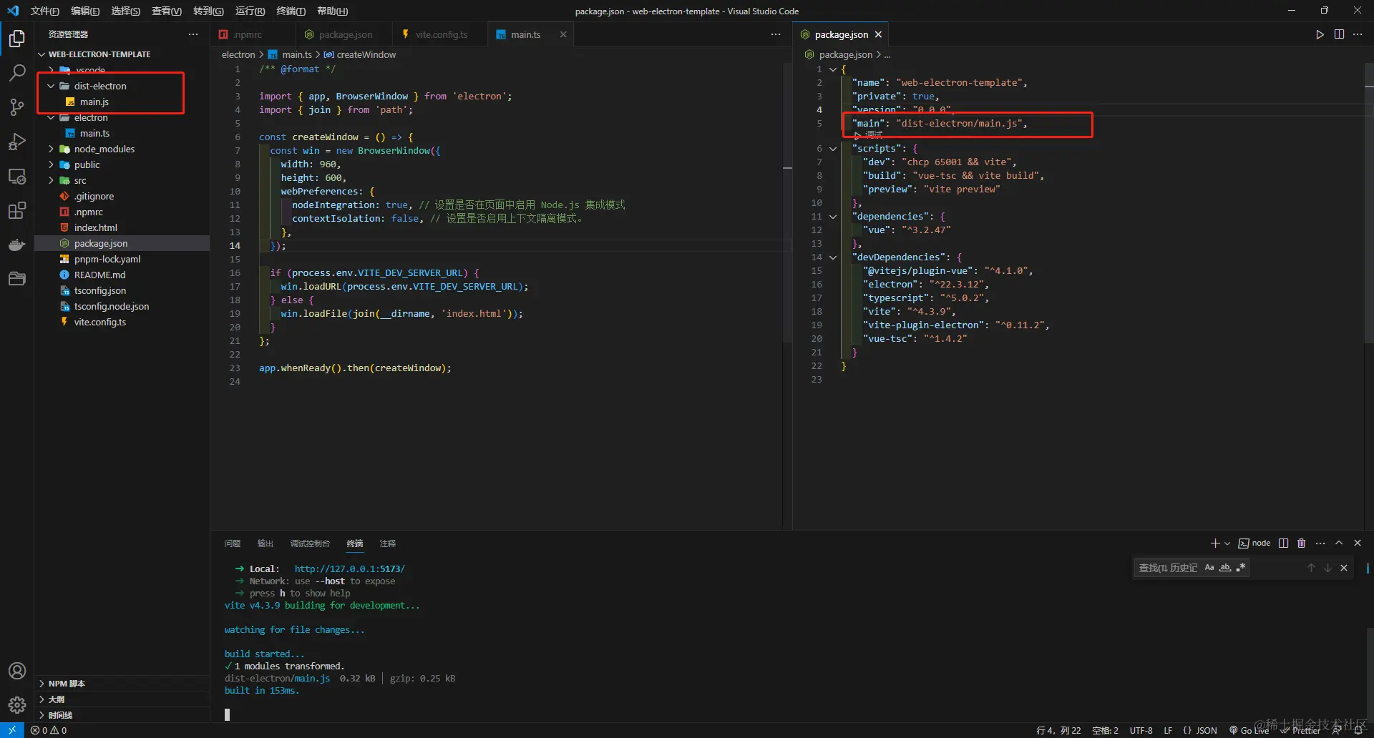Expand the public folder
Screen dimensions: 1374x738
coord(51,164)
